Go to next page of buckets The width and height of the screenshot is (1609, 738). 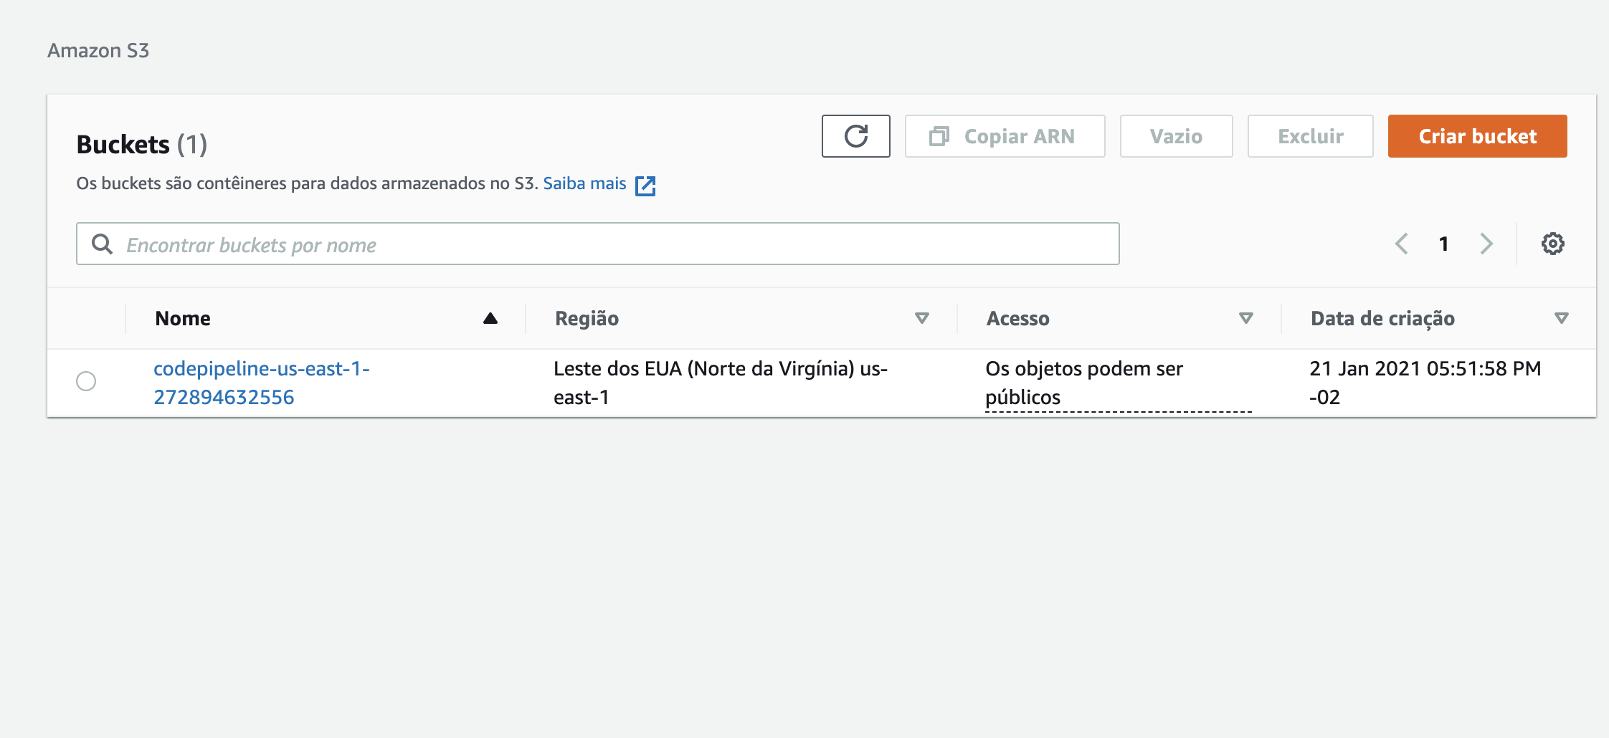(1486, 244)
